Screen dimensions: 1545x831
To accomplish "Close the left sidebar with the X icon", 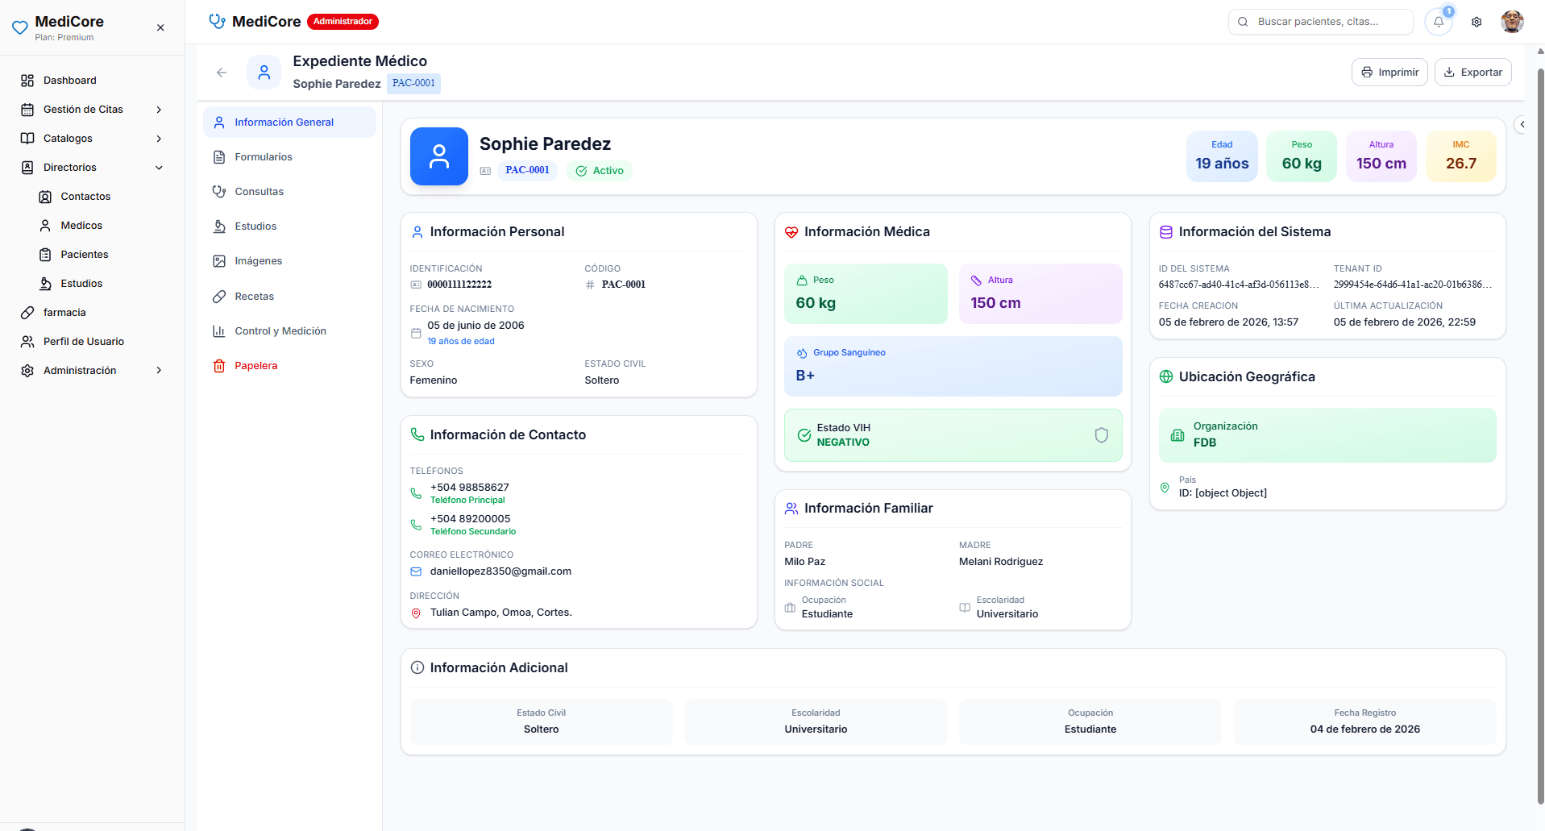I will tap(160, 27).
